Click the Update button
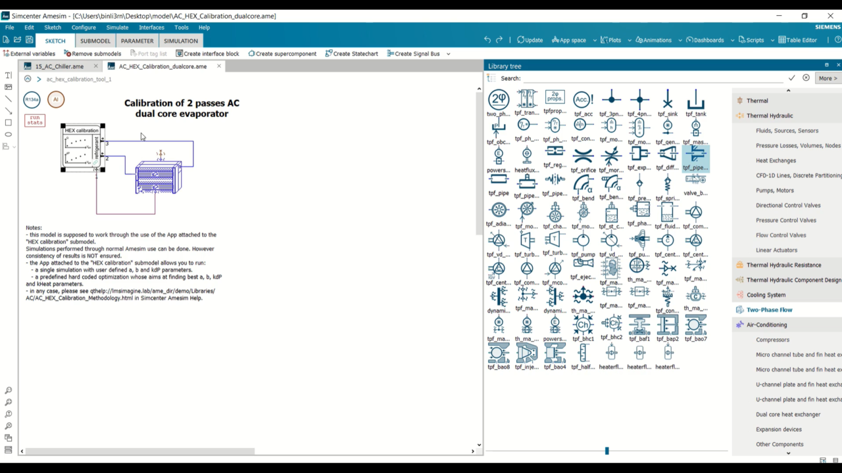 (x=530, y=40)
